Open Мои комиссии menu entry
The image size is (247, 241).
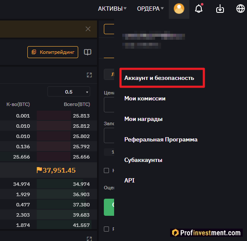pos(145,98)
